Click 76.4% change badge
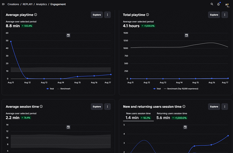Image resolution: width=233 pixels, height=153 pixels. [x=26, y=118]
